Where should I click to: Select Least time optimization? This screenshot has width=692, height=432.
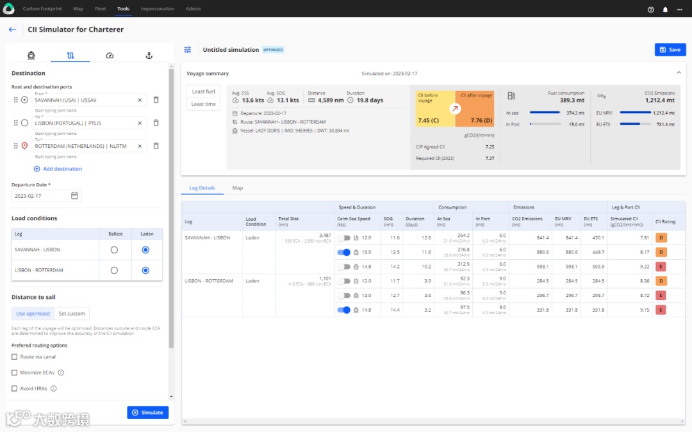(204, 104)
